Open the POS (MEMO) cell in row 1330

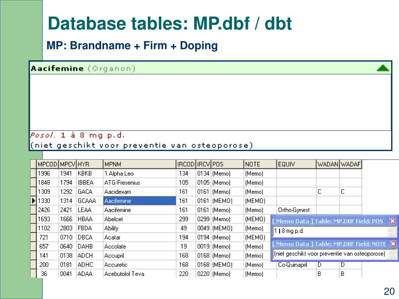(228, 201)
